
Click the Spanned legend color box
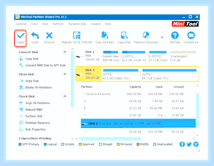(80, 144)
